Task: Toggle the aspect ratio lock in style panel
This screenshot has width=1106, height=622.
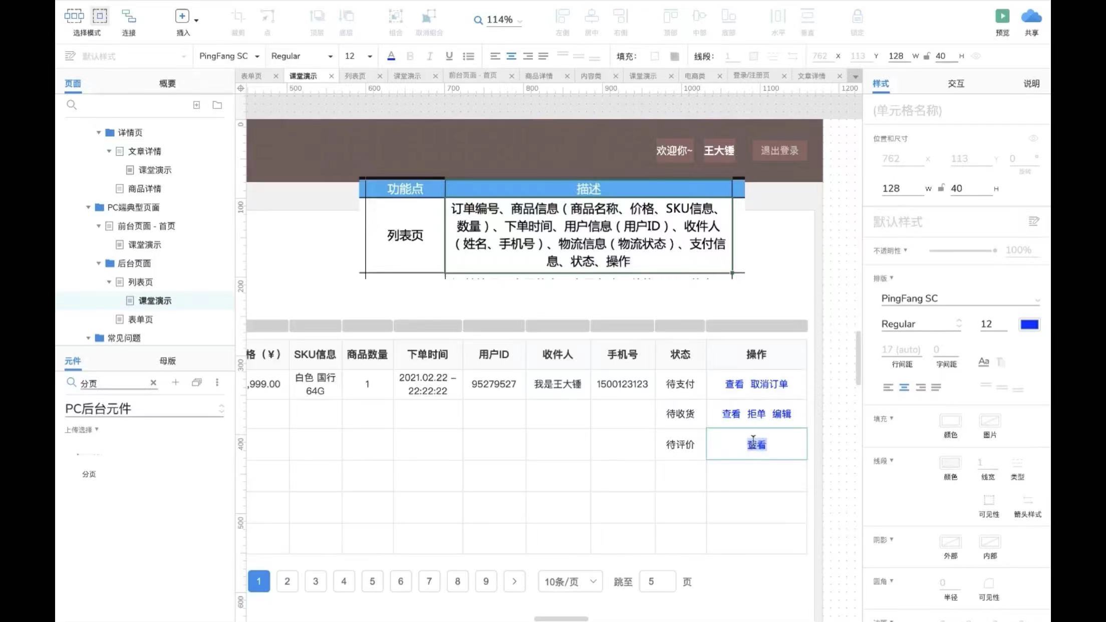Action: (x=941, y=188)
